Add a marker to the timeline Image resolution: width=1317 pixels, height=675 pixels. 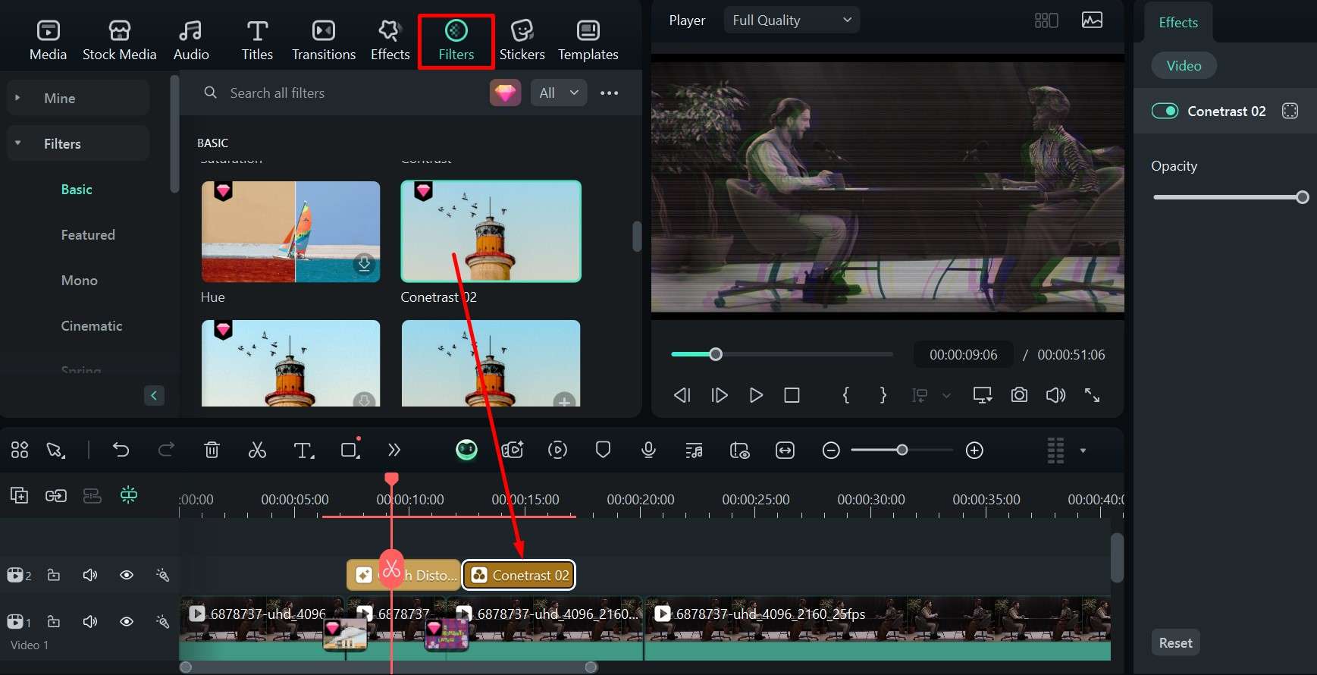[x=603, y=450]
